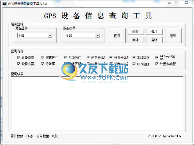Viewport: 194px width, 145px height.
Task: Click the 2011.09.20 by coolxz2006 credit text
Action: coord(164,136)
